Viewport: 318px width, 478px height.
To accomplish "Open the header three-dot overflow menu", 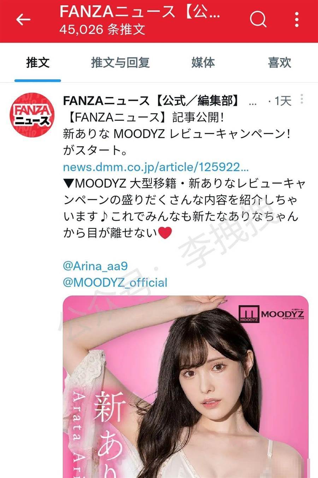I will pos(297,19).
